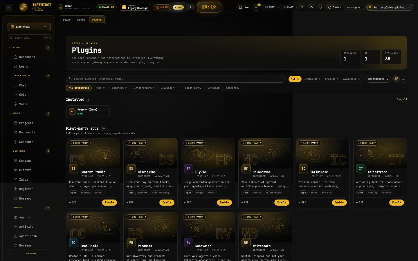Click See all for installed plugins
Screen dimensions: 418x261
tap(402, 99)
